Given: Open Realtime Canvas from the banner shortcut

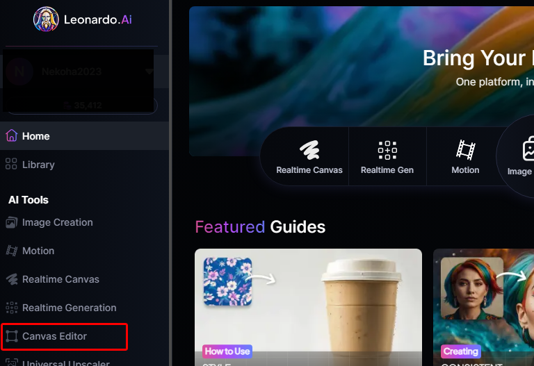Looking at the screenshot, I should pos(309,157).
